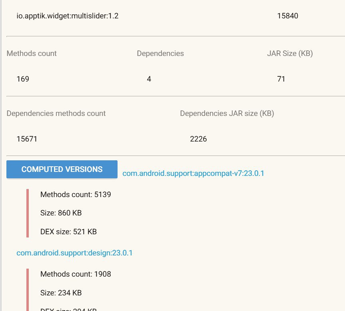
Task: Click the COMPUTED VERSIONS button
Action: point(62,169)
